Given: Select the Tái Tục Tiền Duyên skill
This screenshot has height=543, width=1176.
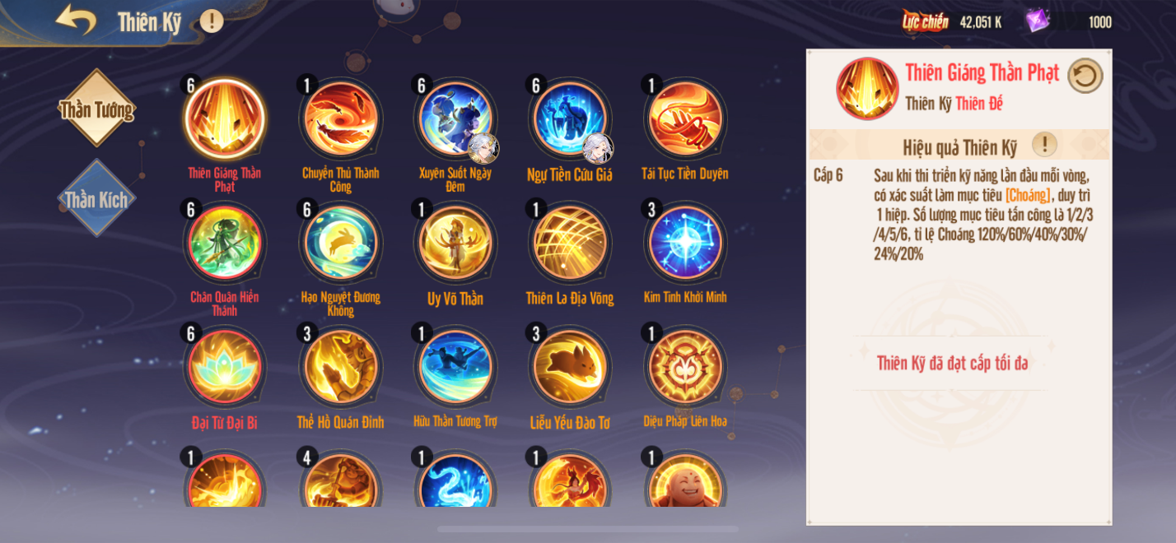Looking at the screenshot, I should tap(685, 118).
